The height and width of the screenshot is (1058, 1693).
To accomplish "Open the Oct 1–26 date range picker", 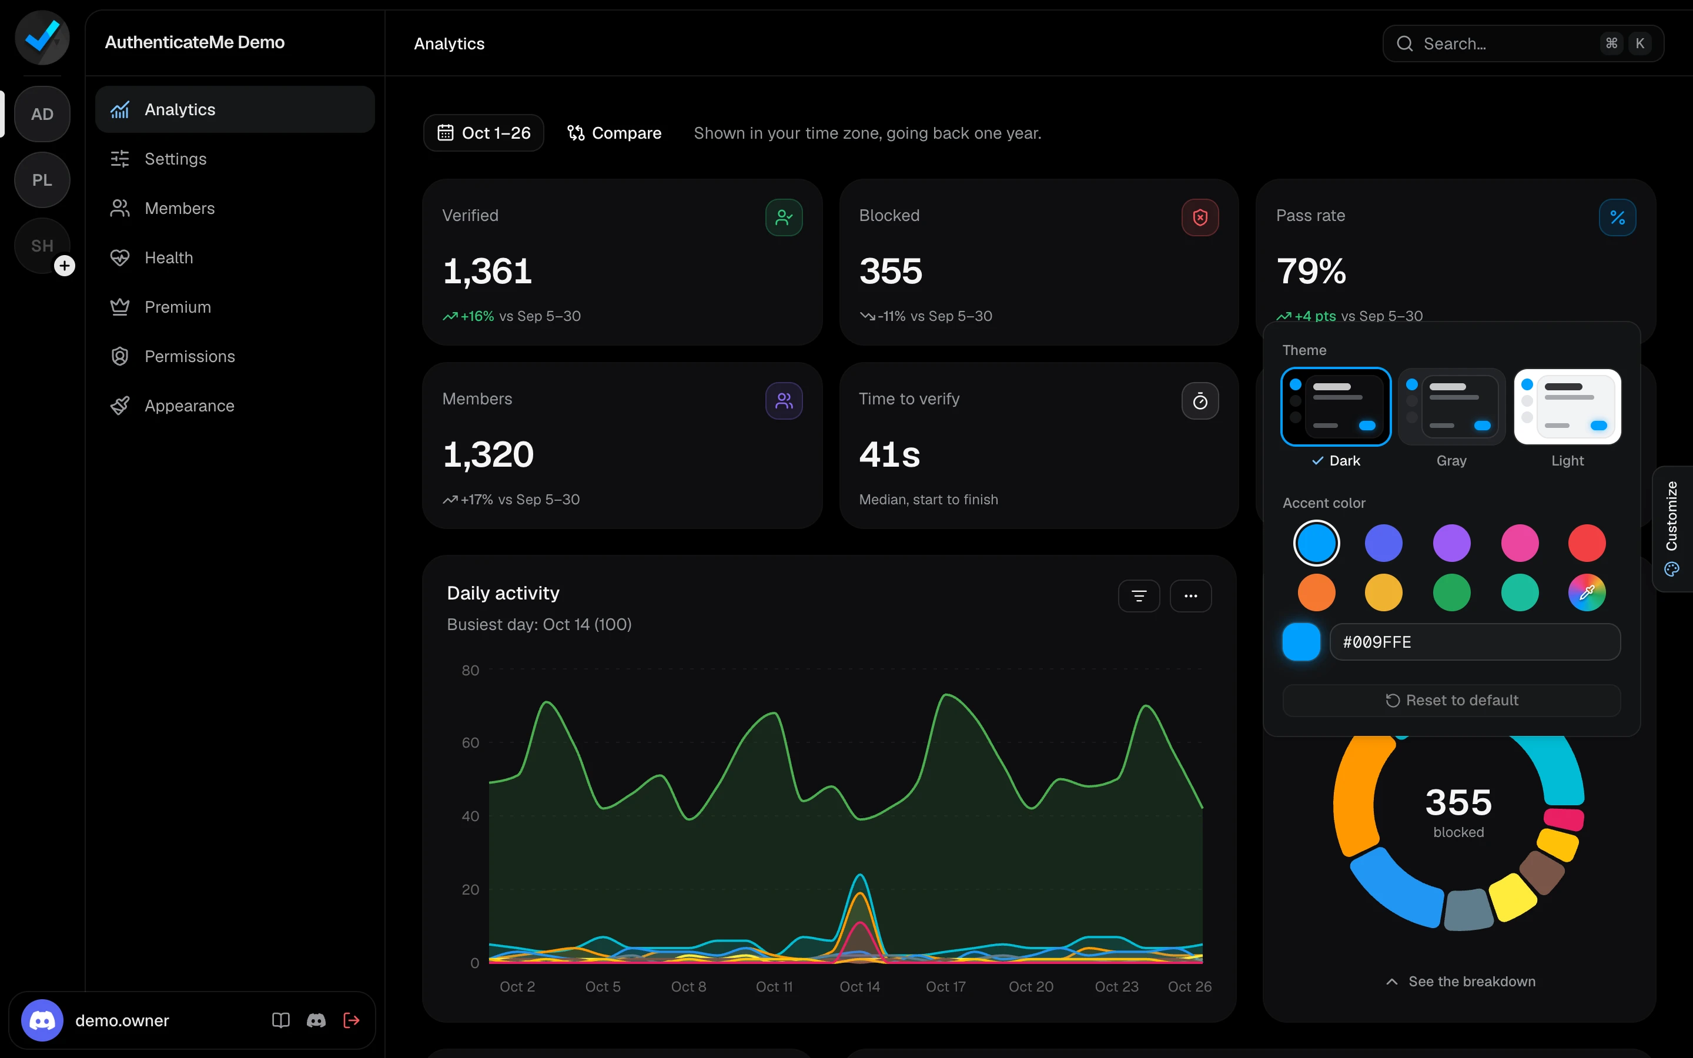I will point(483,133).
